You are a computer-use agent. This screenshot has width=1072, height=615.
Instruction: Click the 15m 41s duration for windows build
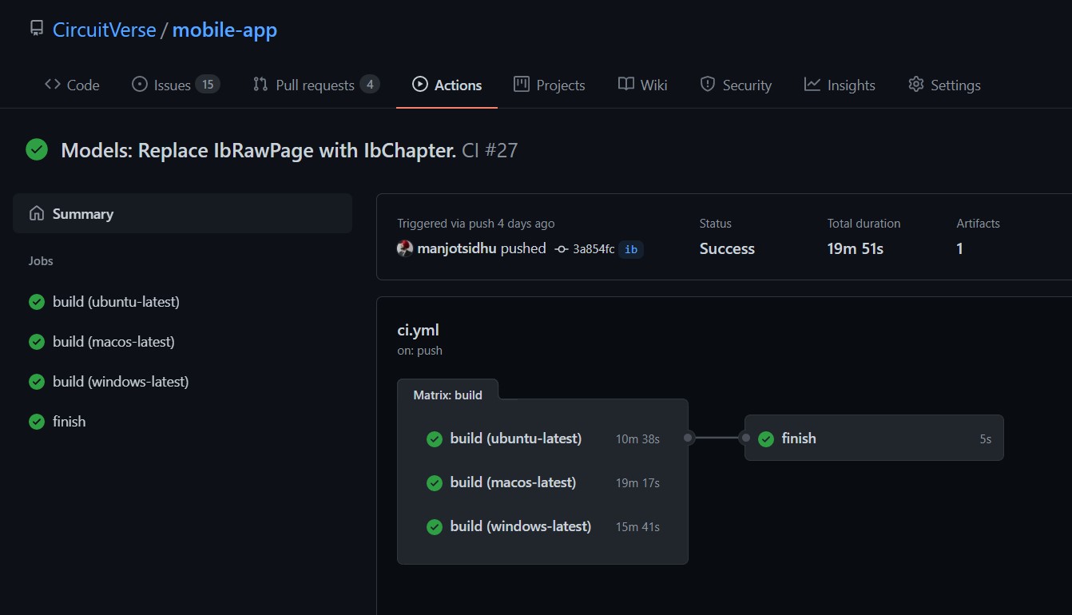pos(637,527)
